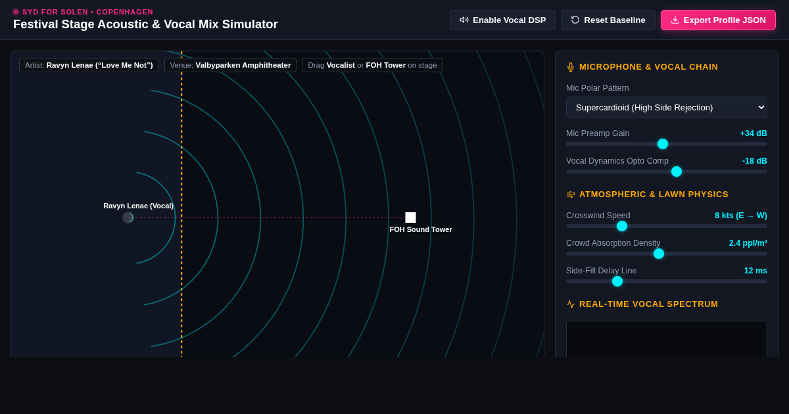Viewport: 789px width, 414px height.
Task: Click the Real-Time Vocal Spectrum display area
Action: [667, 338]
